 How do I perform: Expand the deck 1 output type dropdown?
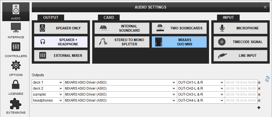48,82
